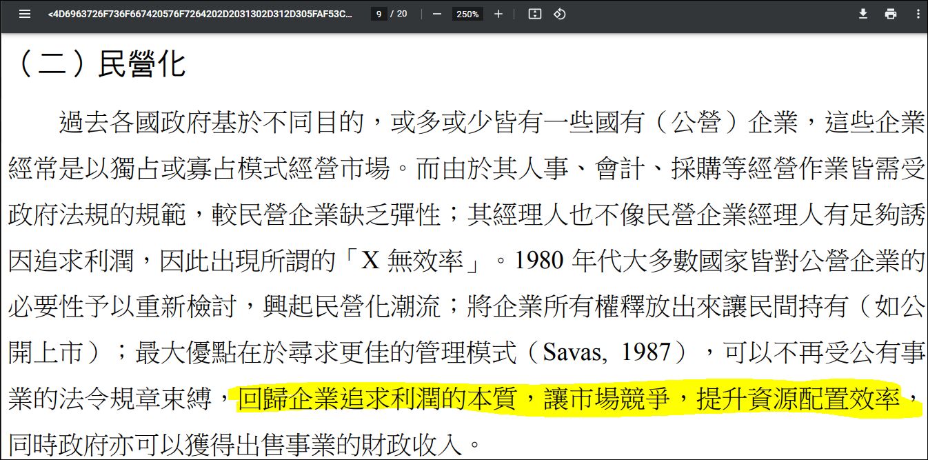The height and width of the screenshot is (460, 928).
Task: Edit the 250% zoom level field
Action: click(x=467, y=14)
